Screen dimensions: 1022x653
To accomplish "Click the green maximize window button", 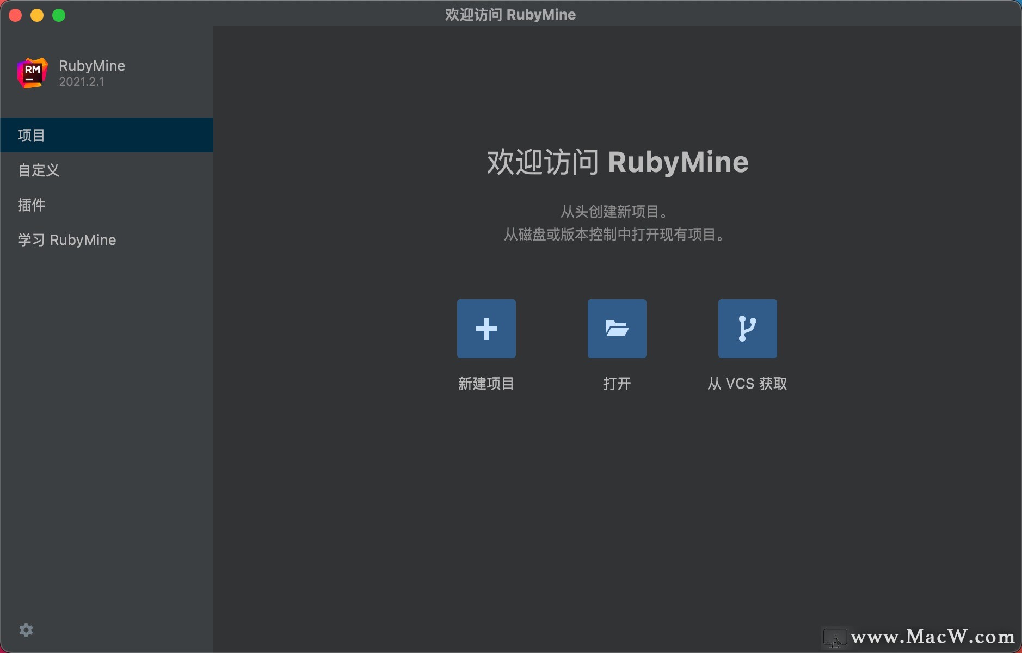I will click(x=59, y=15).
